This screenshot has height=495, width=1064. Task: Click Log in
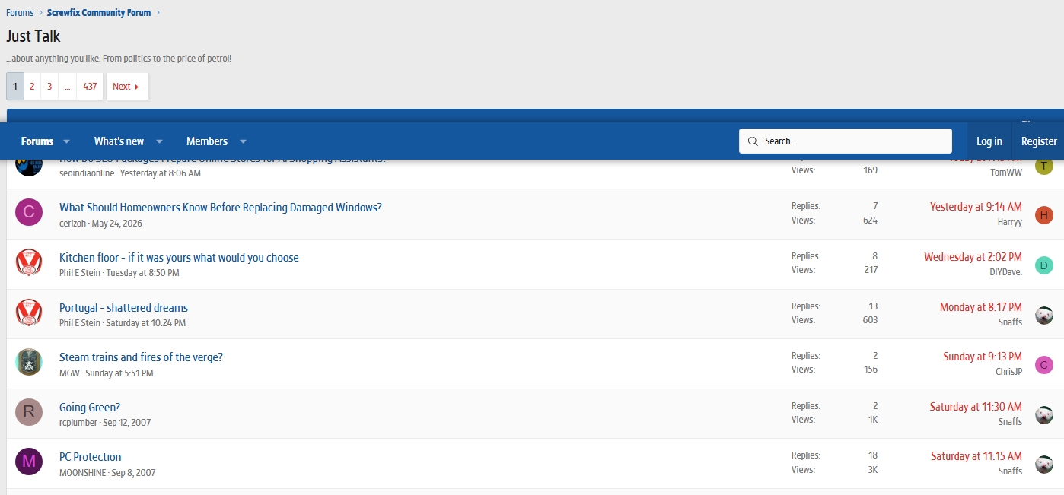point(989,141)
